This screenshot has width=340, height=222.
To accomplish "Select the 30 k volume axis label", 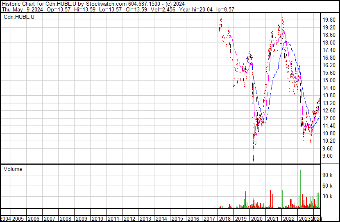I will coord(329,196).
